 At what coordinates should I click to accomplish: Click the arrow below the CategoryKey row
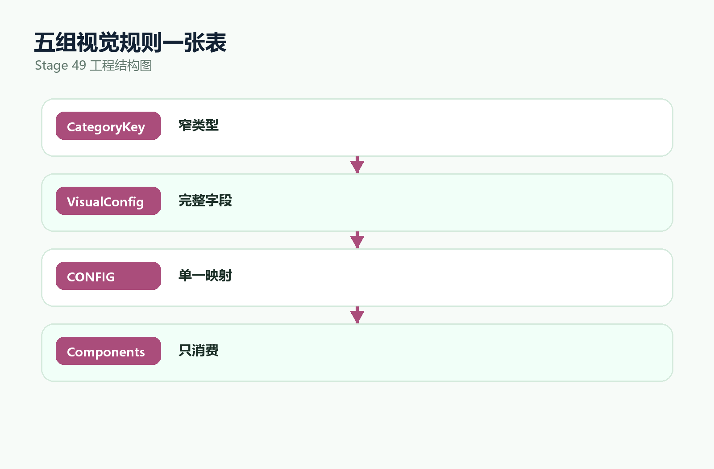[357, 165]
